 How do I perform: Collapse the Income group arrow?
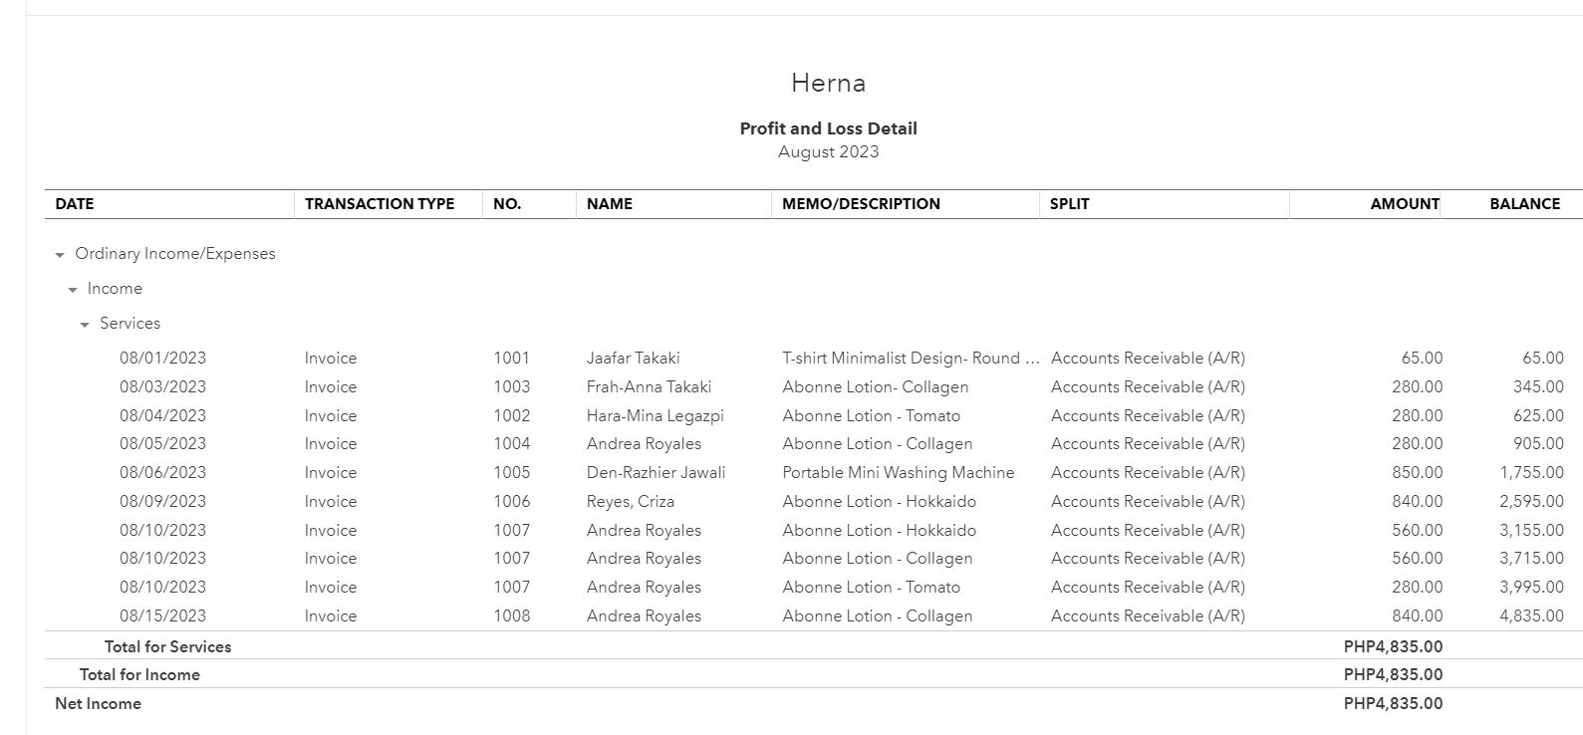pyautogui.click(x=73, y=290)
